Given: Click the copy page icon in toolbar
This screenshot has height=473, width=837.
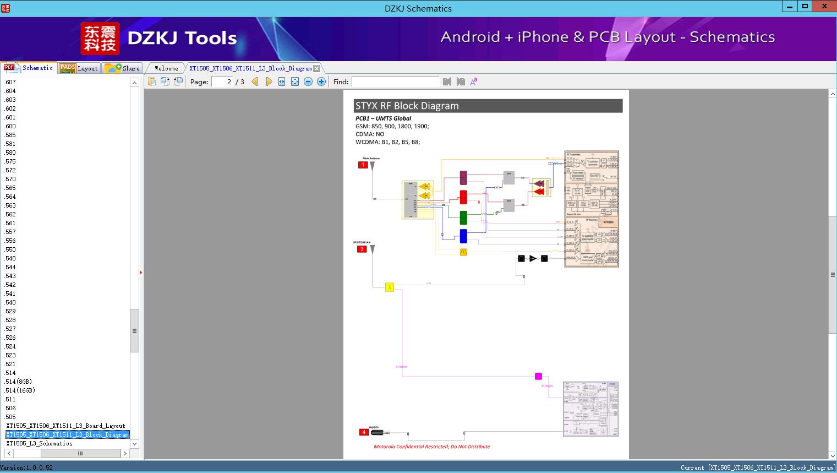Looking at the screenshot, I should 152,81.
